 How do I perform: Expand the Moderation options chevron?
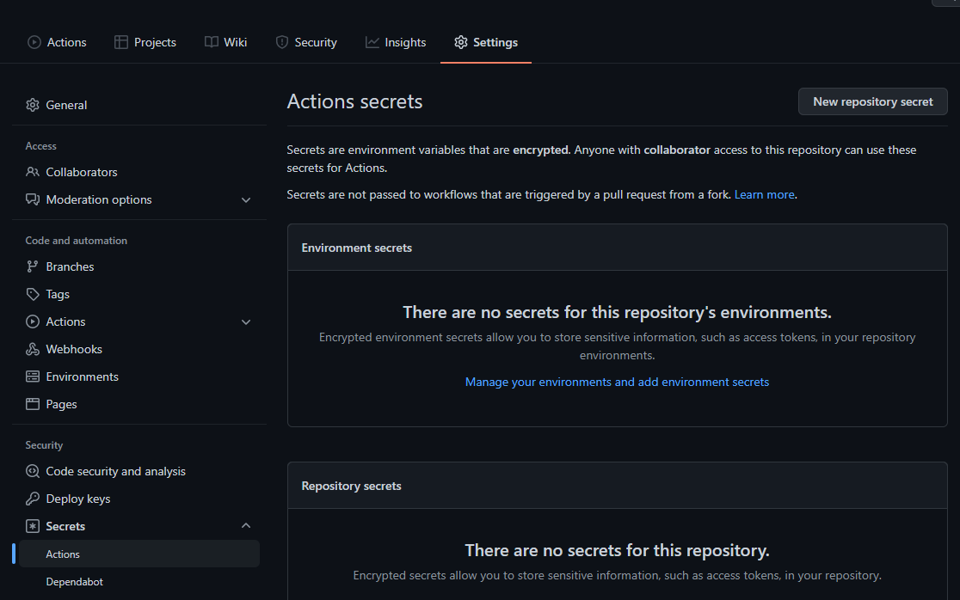(246, 200)
